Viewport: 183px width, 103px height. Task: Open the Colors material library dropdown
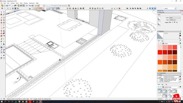coord(172,43)
